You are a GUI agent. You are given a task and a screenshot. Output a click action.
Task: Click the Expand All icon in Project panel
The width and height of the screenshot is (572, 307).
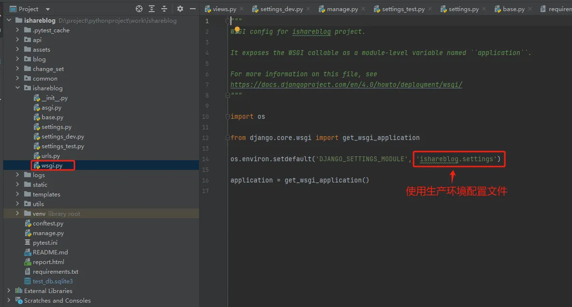point(152,9)
